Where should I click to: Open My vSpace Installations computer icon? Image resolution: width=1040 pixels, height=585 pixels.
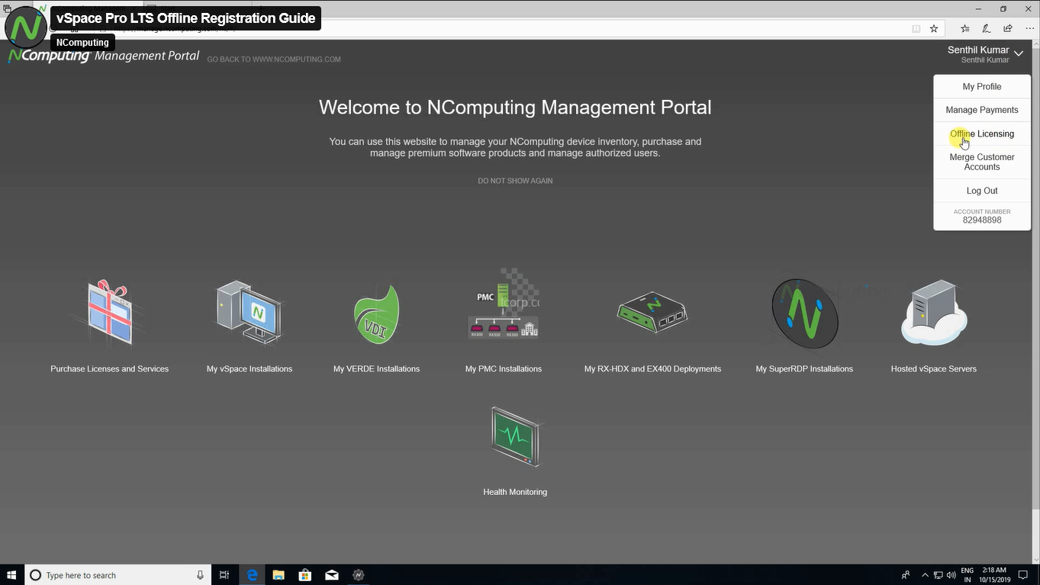(249, 314)
